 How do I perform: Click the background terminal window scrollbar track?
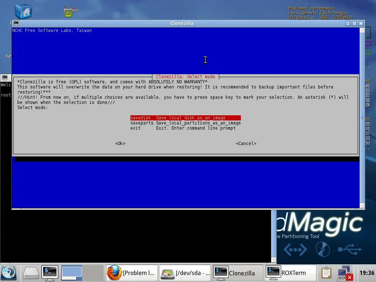point(274,234)
